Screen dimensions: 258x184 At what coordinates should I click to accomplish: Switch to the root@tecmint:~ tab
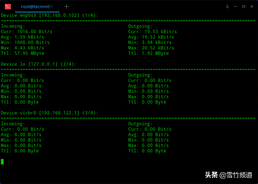37,6
